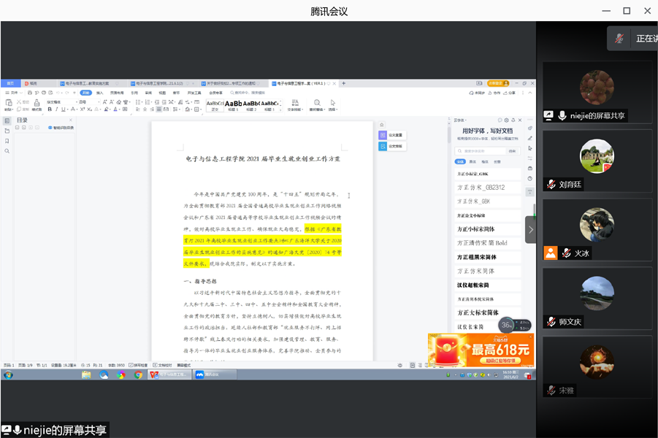Viewport: 658px width, 438px height.
Task: Select the 方正小标宋简体 font in the list
Action: [477, 228]
